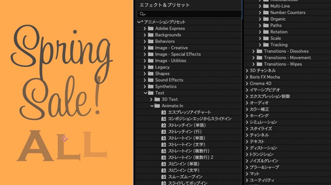Image resolution: width=331 pixels, height=185 pixels.
Task: Click the Number Counters folder icon
Action: pos(266,13)
